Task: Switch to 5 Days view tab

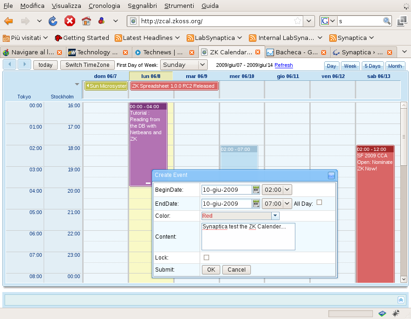Action: [372, 66]
